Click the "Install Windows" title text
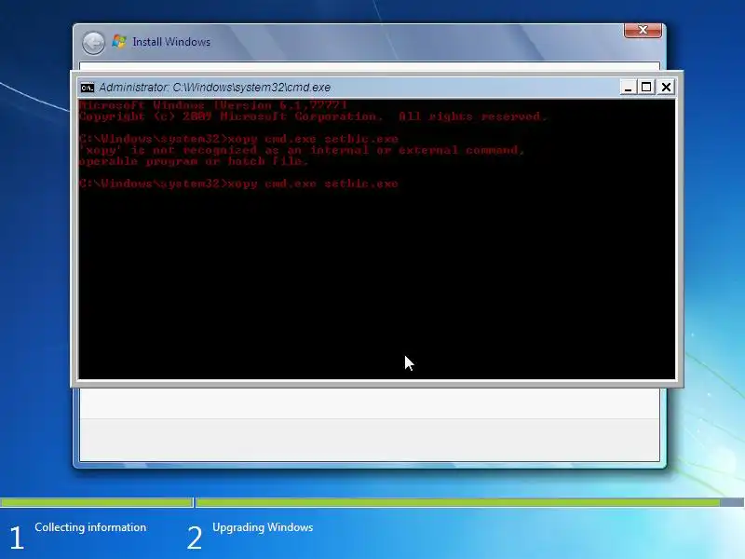This screenshot has width=745, height=559. click(x=171, y=42)
